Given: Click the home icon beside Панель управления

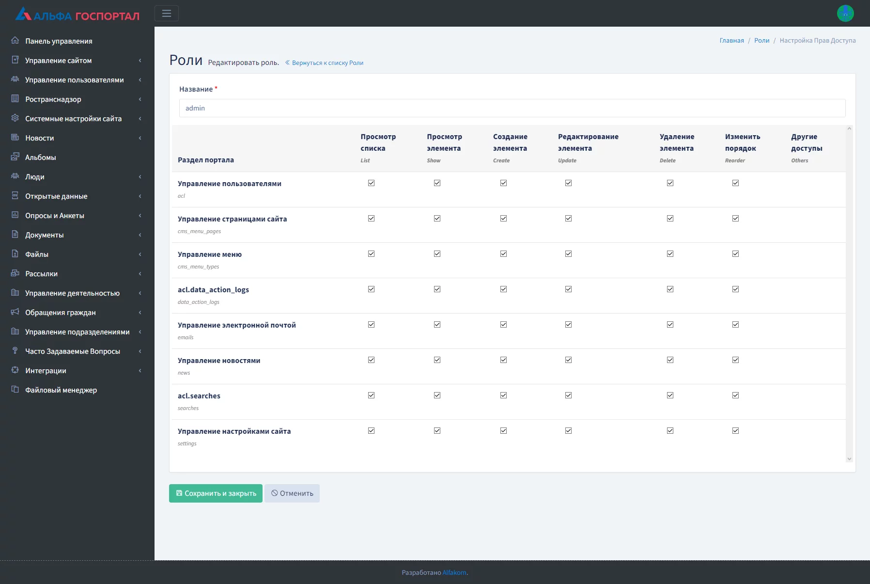Looking at the screenshot, I should tap(15, 41).
